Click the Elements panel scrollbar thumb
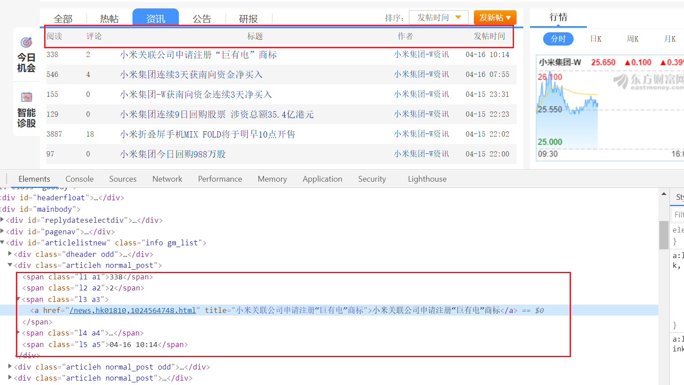 coord(664,235)
